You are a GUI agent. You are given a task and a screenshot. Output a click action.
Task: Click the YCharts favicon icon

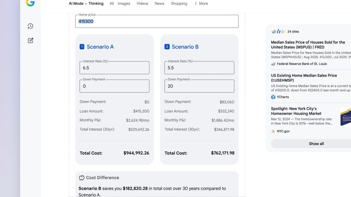tap(273, 97)
